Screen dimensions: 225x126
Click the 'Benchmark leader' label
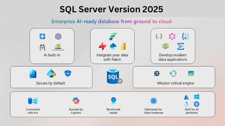(113, 111)
